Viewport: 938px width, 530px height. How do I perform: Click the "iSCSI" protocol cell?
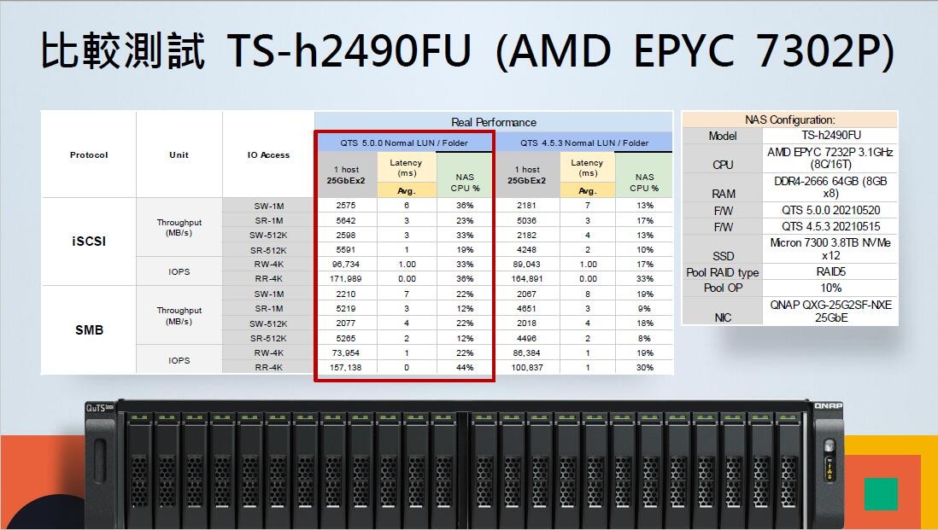89,242
